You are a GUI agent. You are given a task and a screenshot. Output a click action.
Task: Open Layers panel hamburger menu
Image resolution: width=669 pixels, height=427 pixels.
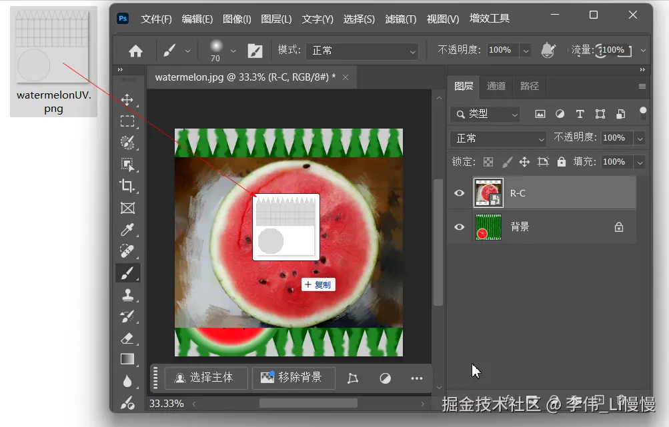pos(642,86)
